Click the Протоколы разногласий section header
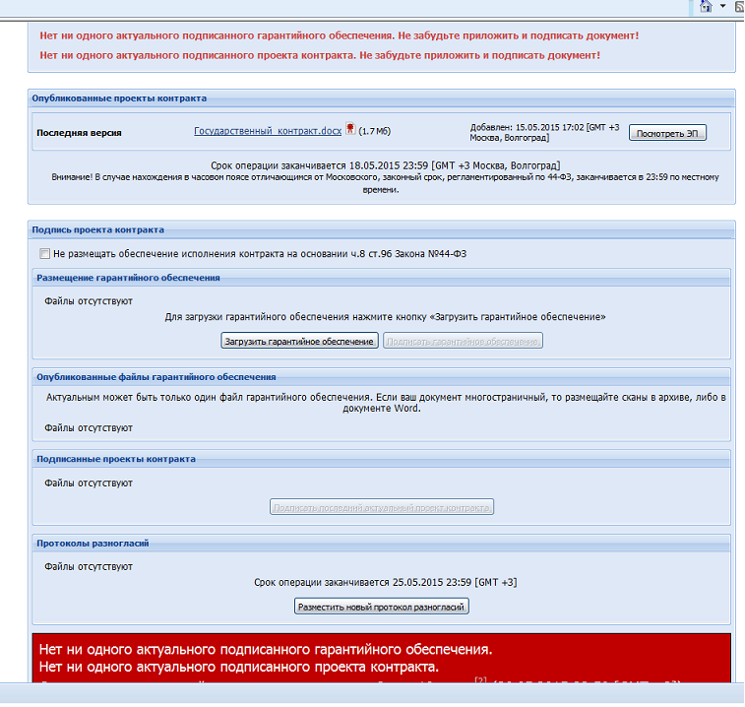745x707 pixels. click(93, 543)
